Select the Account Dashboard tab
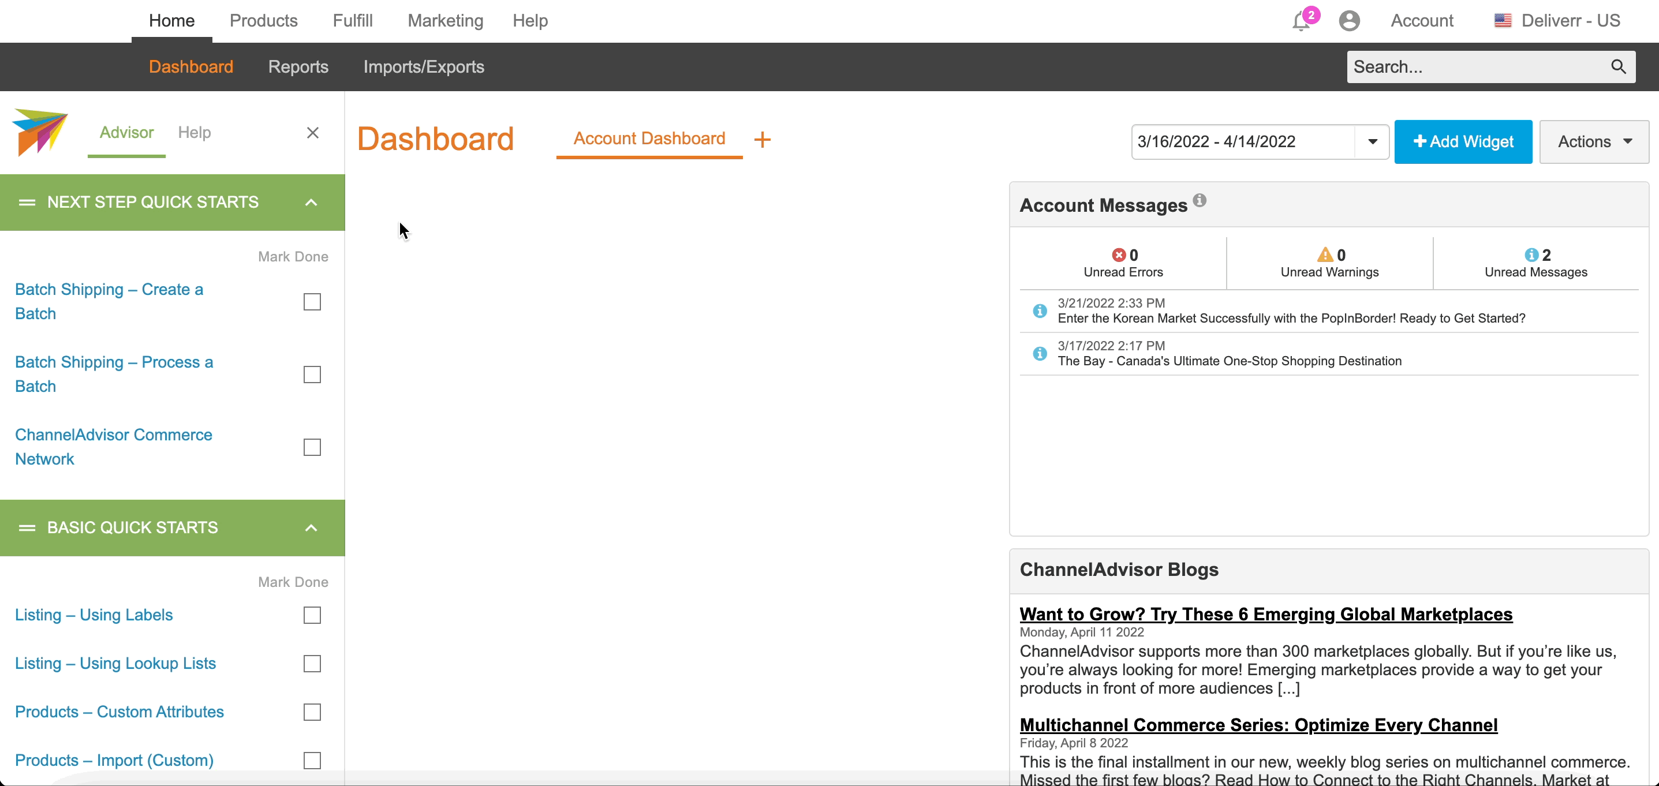 [649, 139]
